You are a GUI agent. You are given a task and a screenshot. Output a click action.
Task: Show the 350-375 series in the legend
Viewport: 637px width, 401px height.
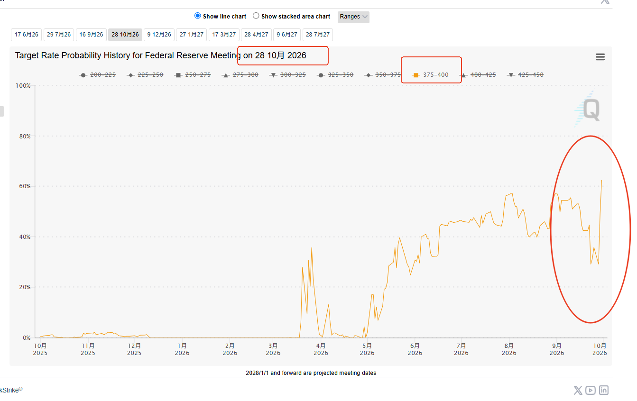point(382,75)
